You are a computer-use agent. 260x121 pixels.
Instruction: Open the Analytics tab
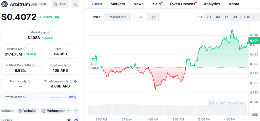click(212, 4)
